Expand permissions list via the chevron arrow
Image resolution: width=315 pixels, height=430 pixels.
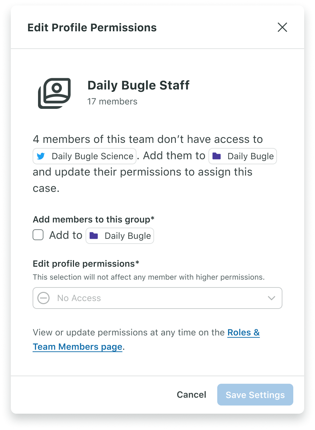click(x=271, y=298)
